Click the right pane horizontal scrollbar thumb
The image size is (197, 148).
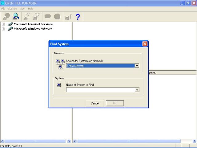point(129,141)
